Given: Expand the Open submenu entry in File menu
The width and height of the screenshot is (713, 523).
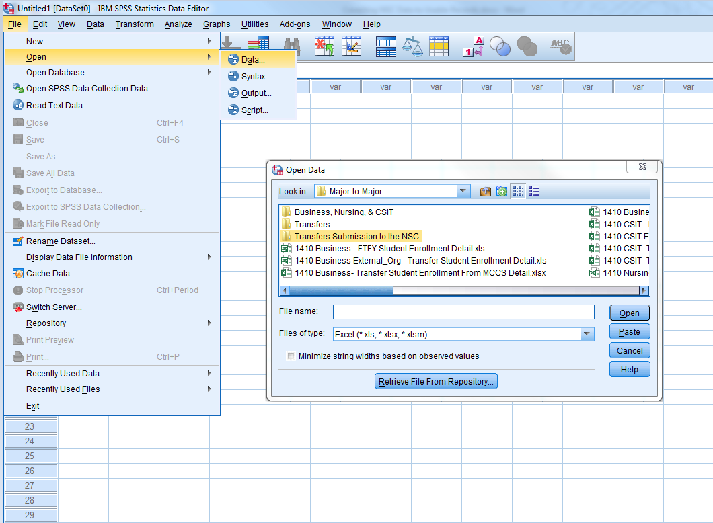Looking at the screenshot, I should [113, 56].
